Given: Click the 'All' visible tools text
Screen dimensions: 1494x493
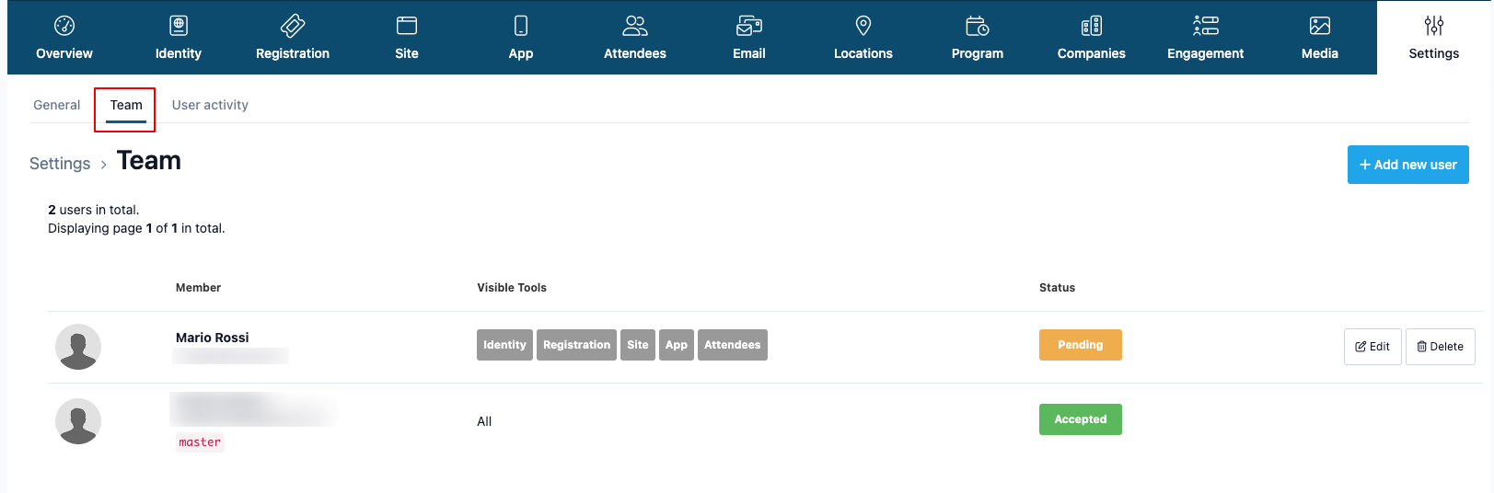Looking at the screenshot, I should [x=484, y=421].
